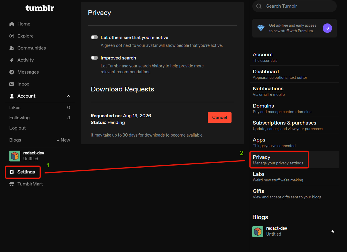The width and height of the screenshot is (347, 252).
Task: Open Domains settings tab
Action: coord(294,108)
